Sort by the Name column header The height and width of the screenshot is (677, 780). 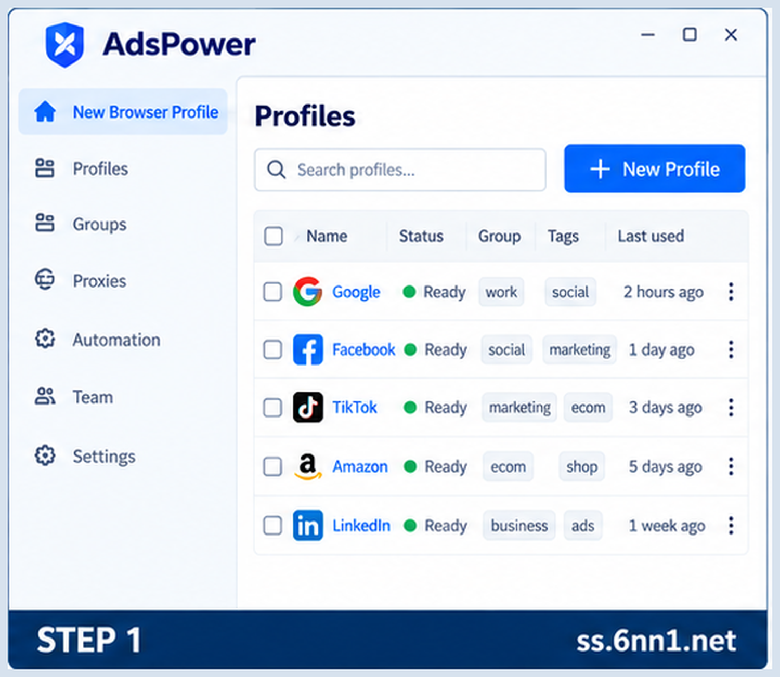[x=327, y=236]
